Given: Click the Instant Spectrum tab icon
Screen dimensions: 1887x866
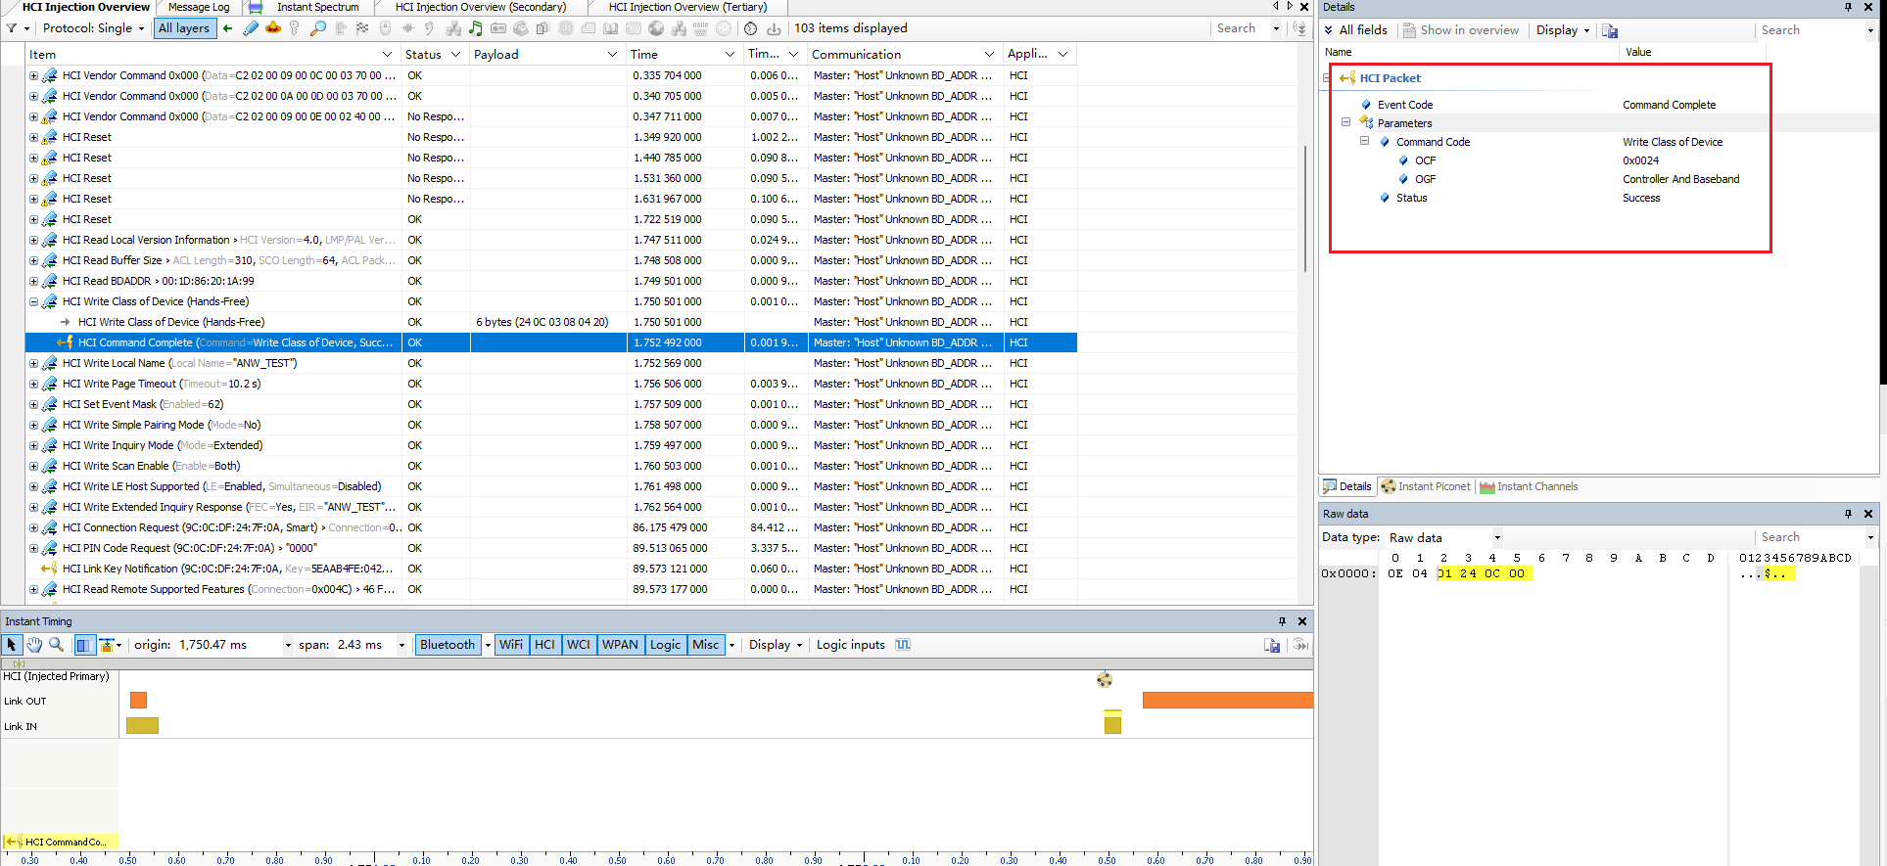Looking at the screenshot, I should pyautogui.click(x=256, y=7).
